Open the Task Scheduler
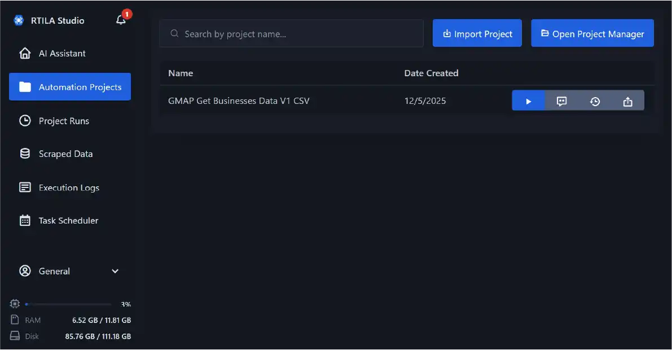 pos(69,221)
